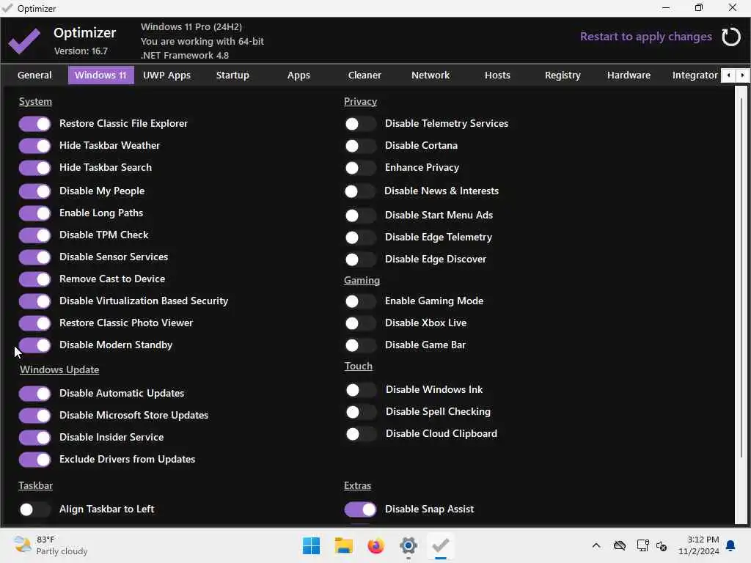Toggle Disable Modern Standby
This screenshot has width=751, height=563.
point(34,346)
